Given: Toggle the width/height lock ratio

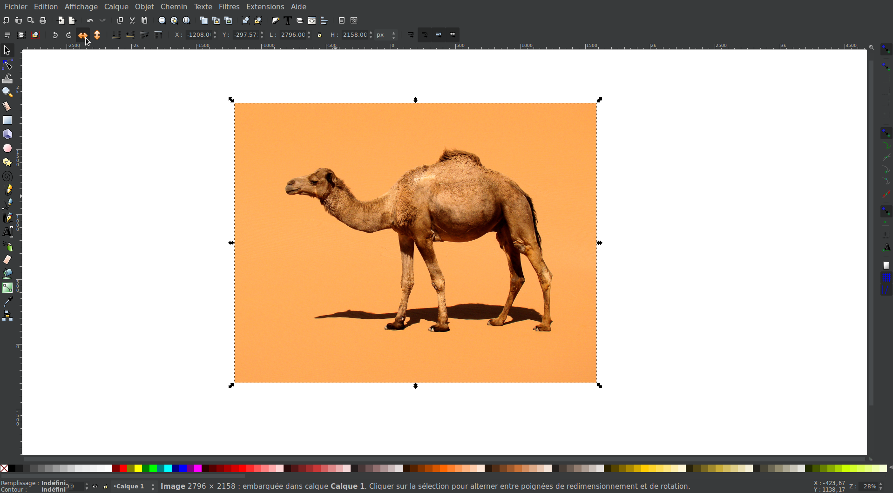Looking at the screenshot, I should [x=320, y=35].
